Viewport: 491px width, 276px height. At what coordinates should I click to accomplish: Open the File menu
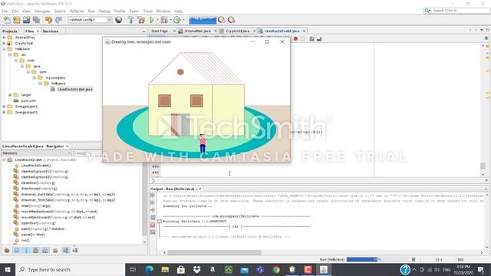(x=5, y=11)
